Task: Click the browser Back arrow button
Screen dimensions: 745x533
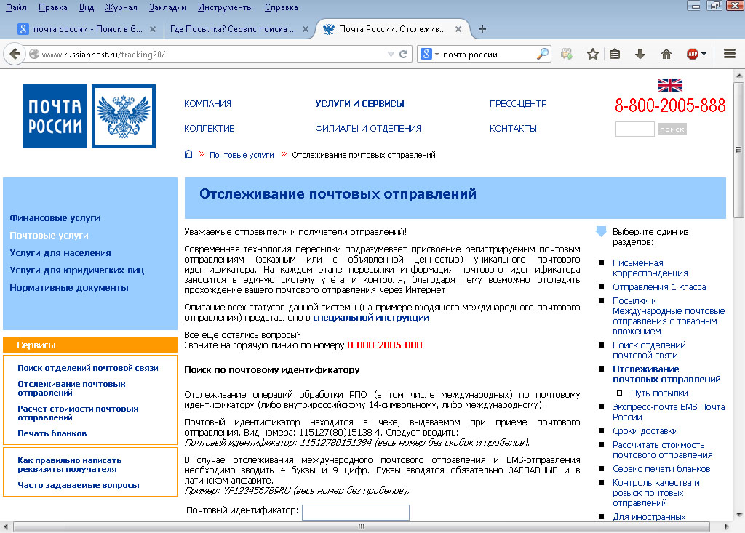Action: click(15, 54)
